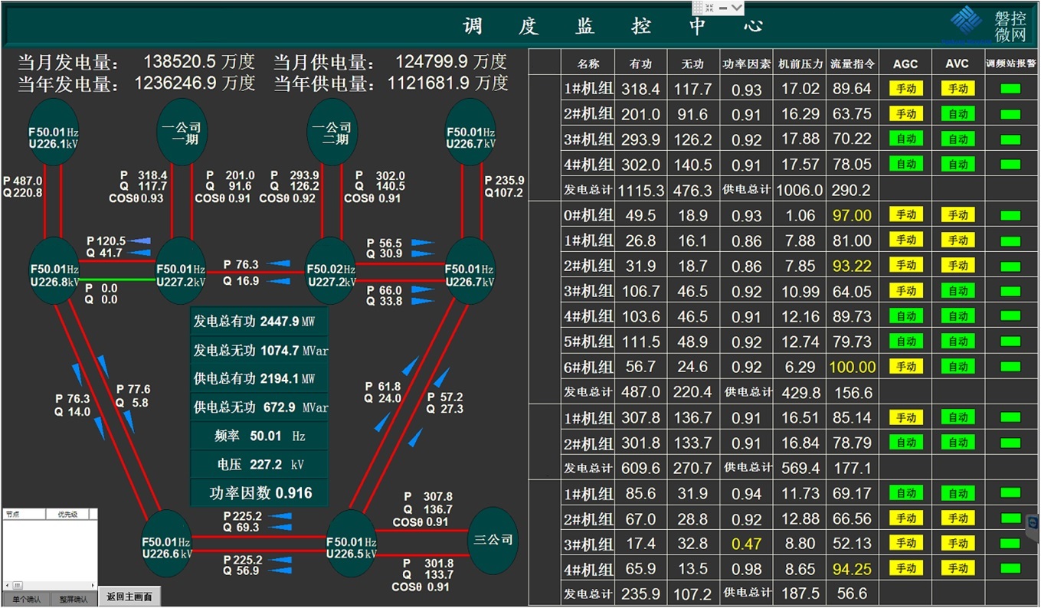Click the 电压 227.2 kV readout
The height and width of the screenshot is (608, 1041).
[260, 464]
